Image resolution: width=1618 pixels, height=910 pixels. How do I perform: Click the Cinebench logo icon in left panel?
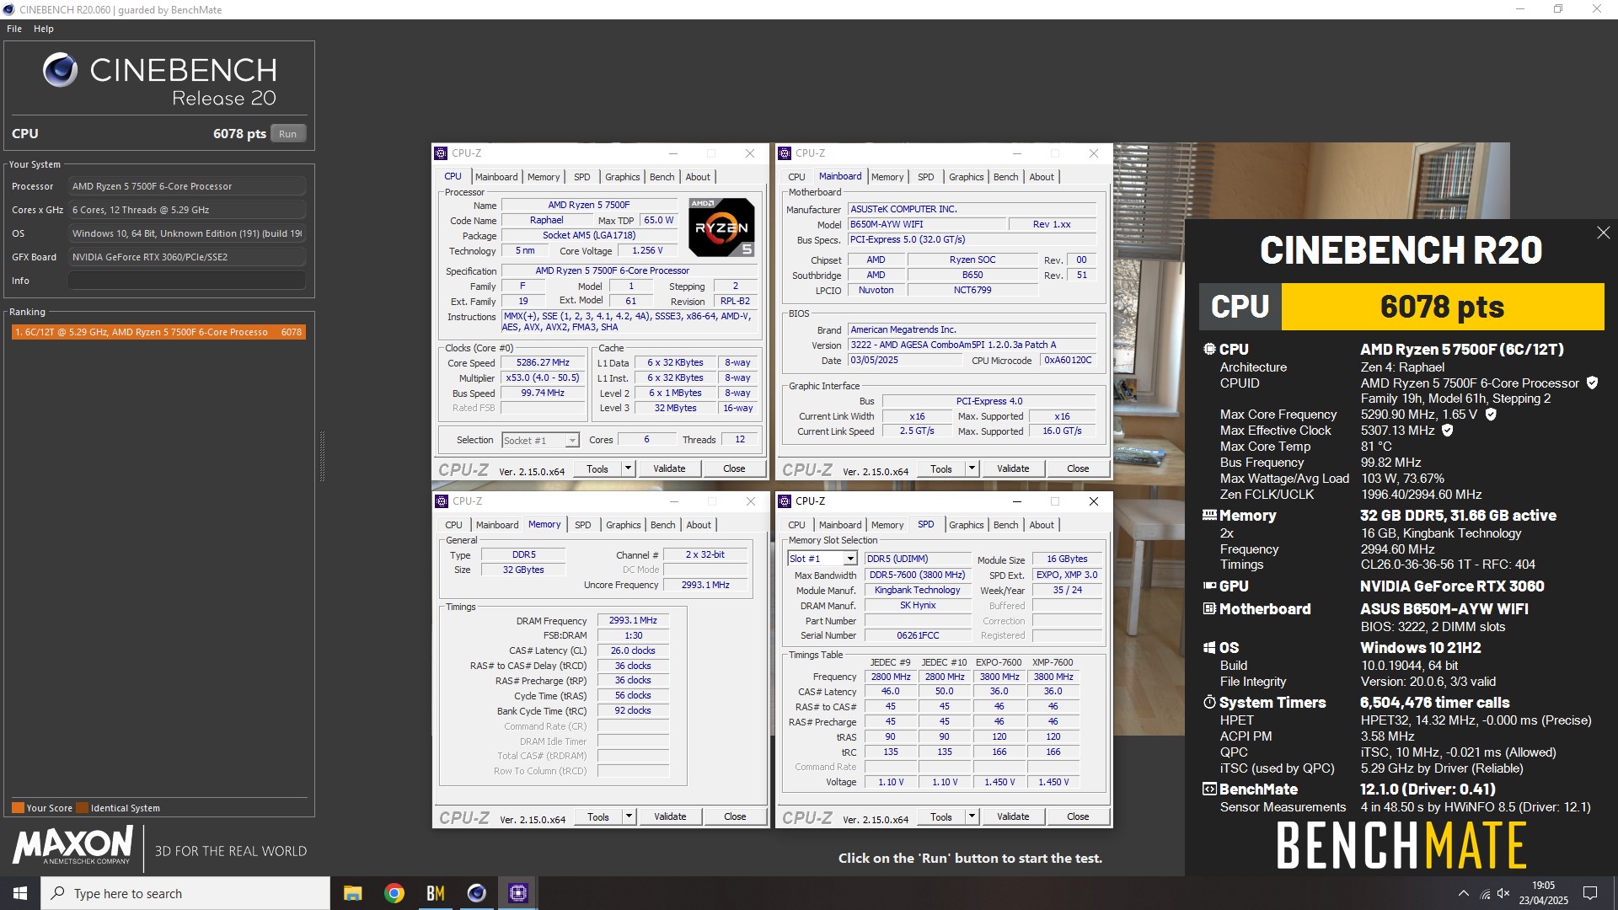[61, 70]
